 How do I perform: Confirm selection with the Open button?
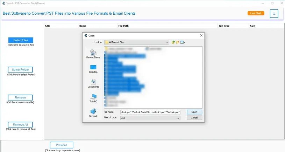[x=194, y=112]
